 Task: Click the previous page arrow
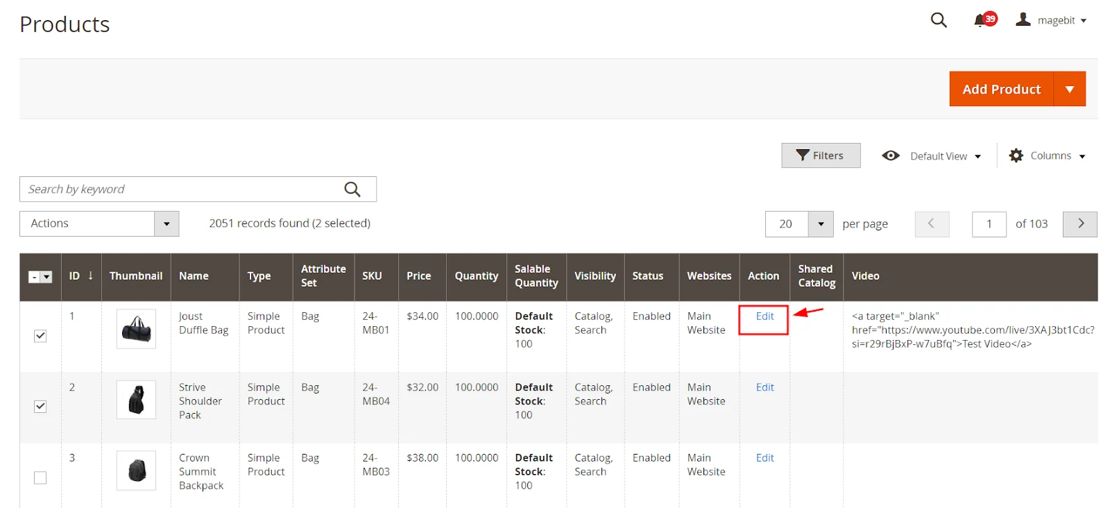[x=931, y=224]
